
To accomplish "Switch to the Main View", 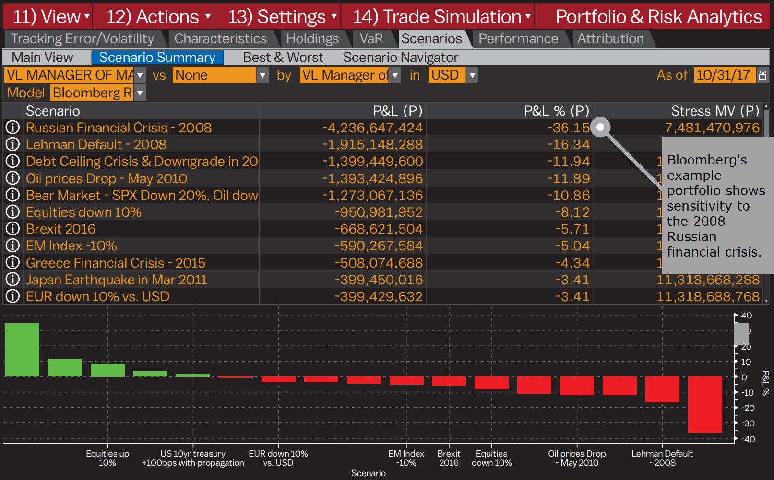I will pos(42,57).
